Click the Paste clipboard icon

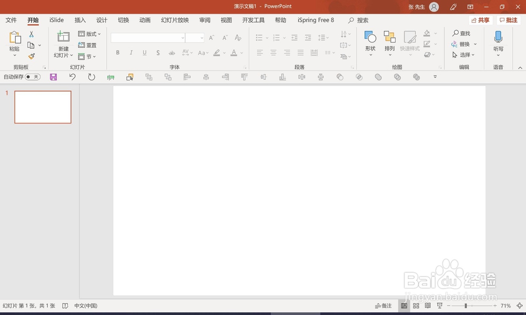point(15,37)
